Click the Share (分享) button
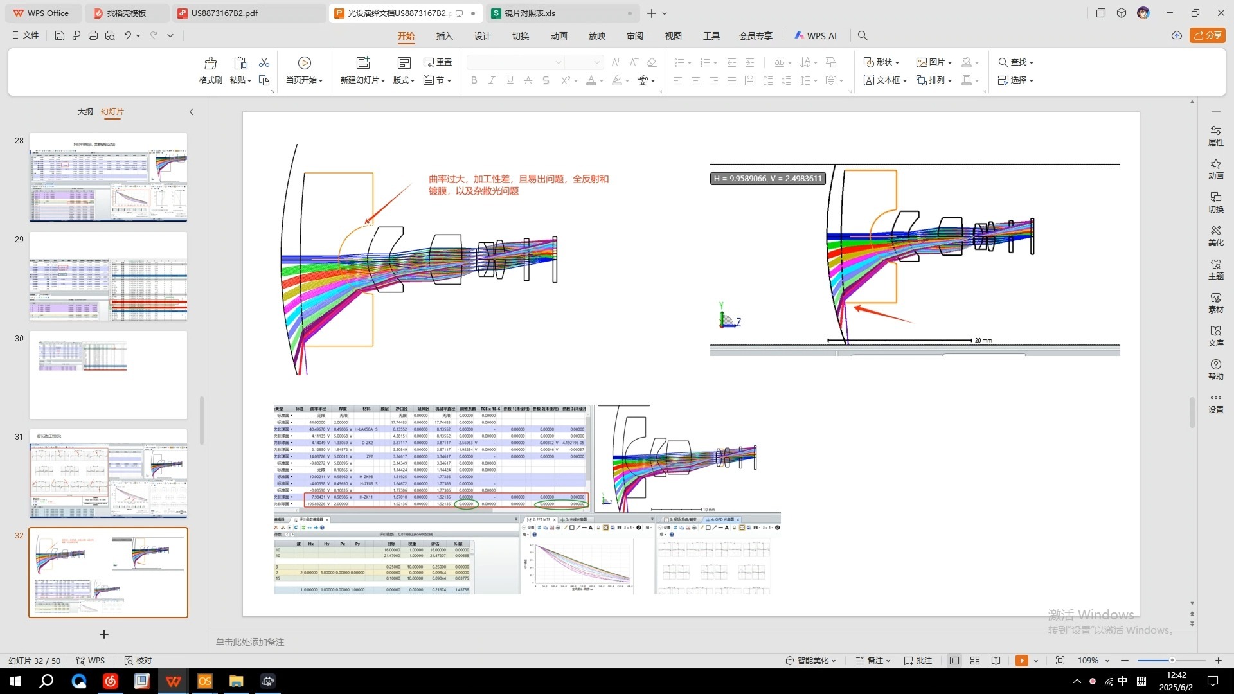The width and height of the screenshot is (1234, 694). (x=1207, y=35)
